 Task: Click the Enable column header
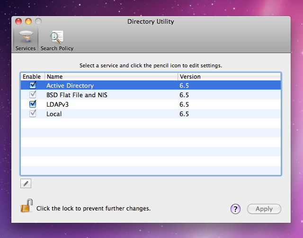pos(32,76)
